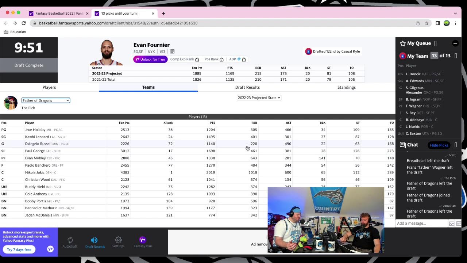Click player Evan Mobley
This screenshot has width=467, height=263.
coord(35,158)
